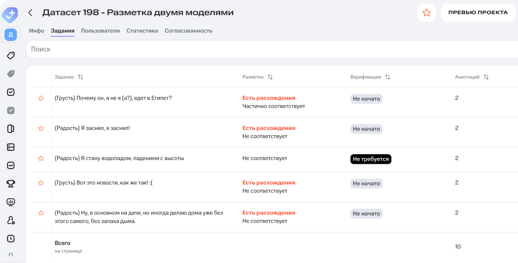Open task '(Грусть) Почему он, а не я'
This screenshot has width=518, height=263.
tap(113, 98)
